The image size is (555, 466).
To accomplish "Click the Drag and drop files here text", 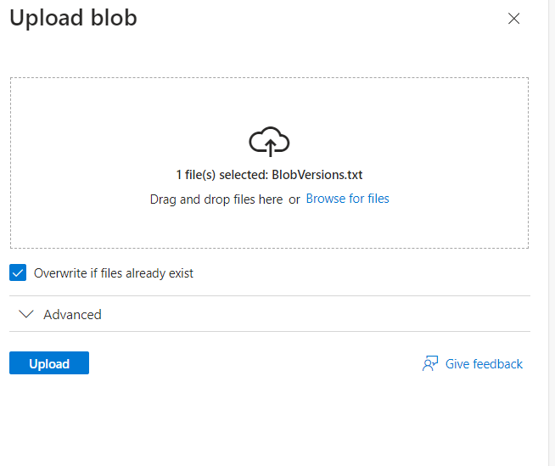I will (x=216, y=199).
